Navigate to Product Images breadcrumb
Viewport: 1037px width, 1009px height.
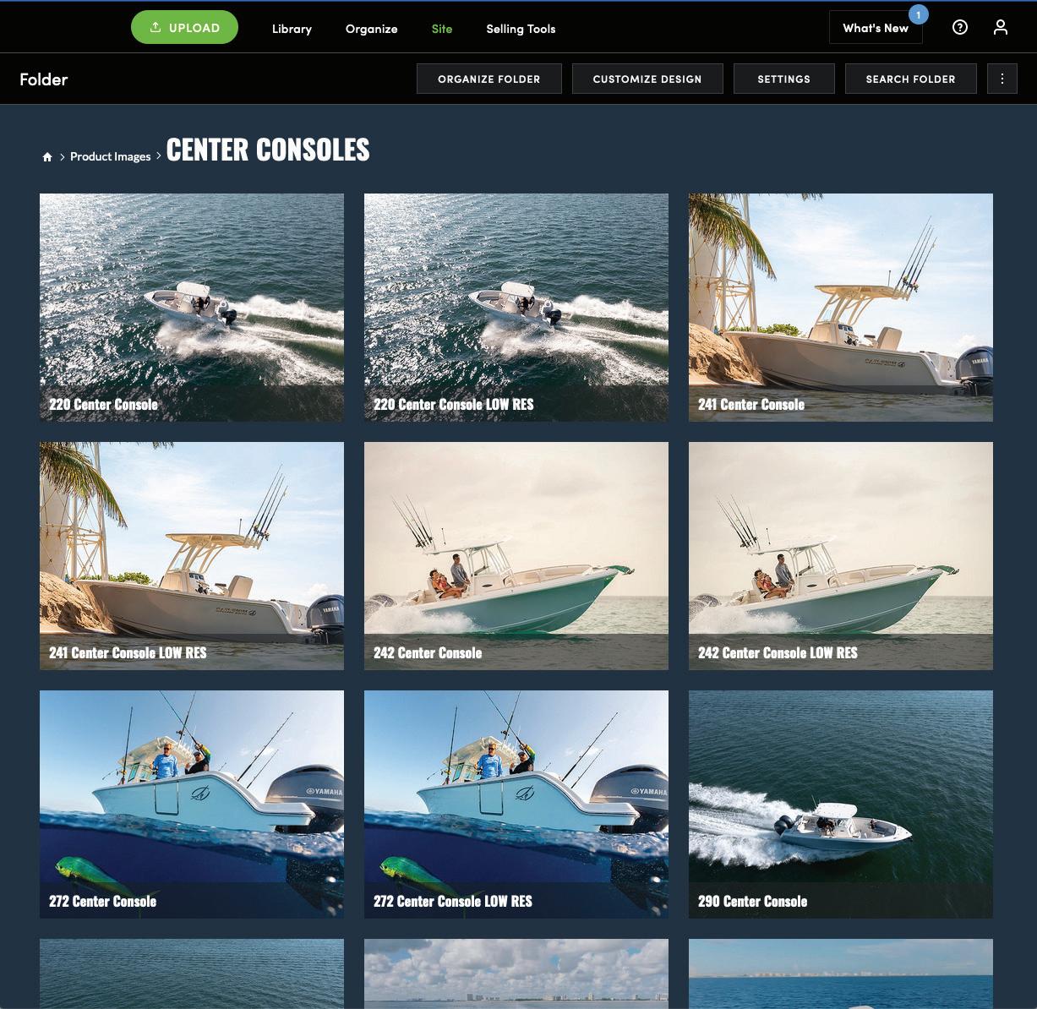pos(110,156)
